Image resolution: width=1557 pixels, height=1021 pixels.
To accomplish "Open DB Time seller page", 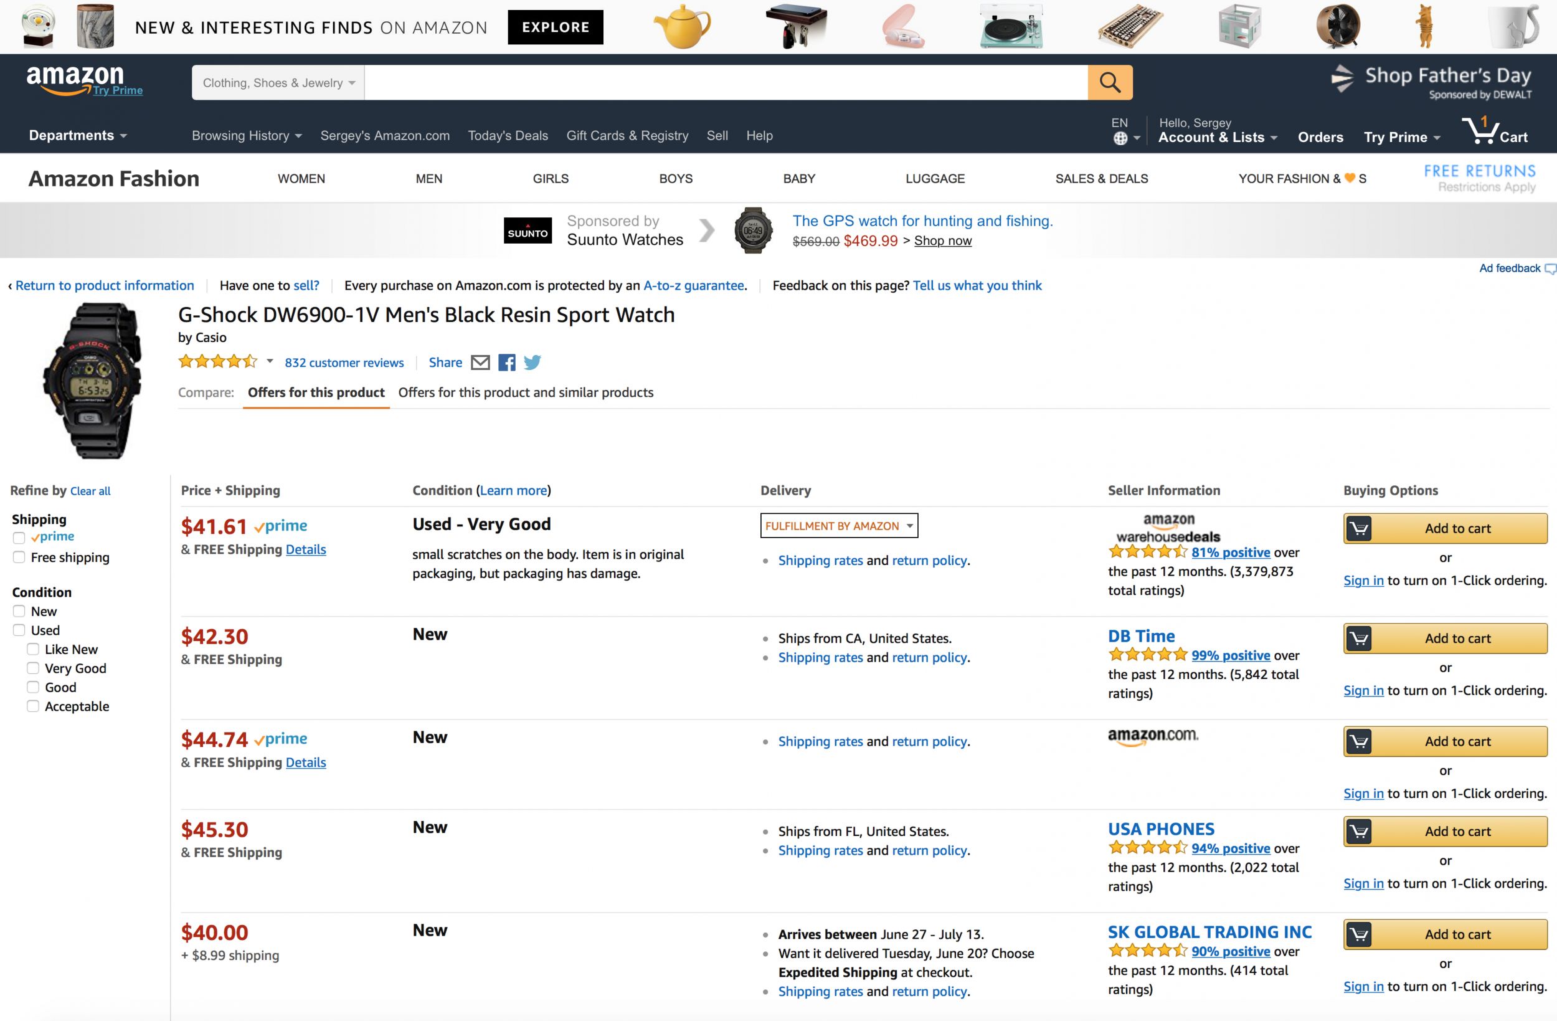I will [x=1141, y=636].
